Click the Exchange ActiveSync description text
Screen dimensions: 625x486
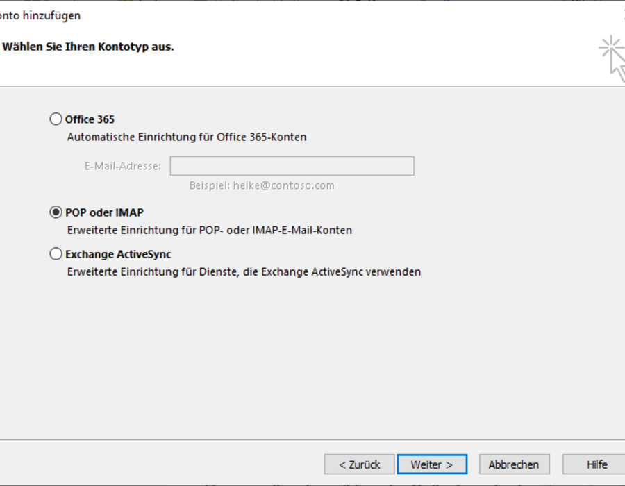244,271
